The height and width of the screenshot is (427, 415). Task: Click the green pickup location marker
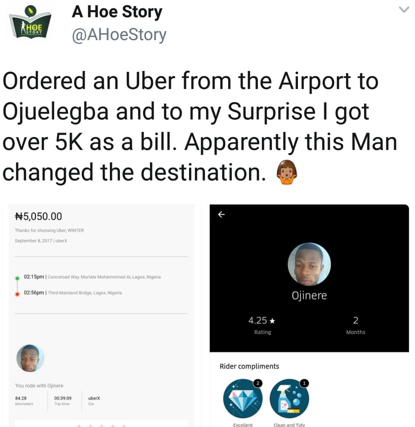point(17,278)
